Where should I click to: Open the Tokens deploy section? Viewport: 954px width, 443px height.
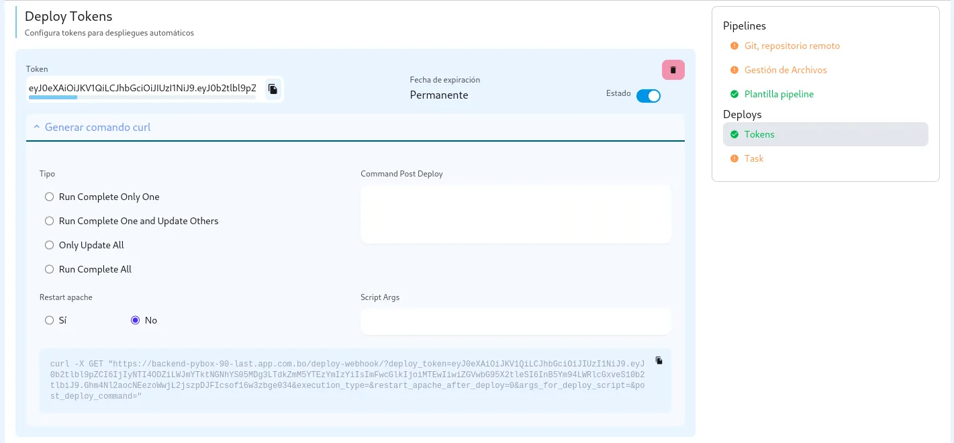click(826, 134)
